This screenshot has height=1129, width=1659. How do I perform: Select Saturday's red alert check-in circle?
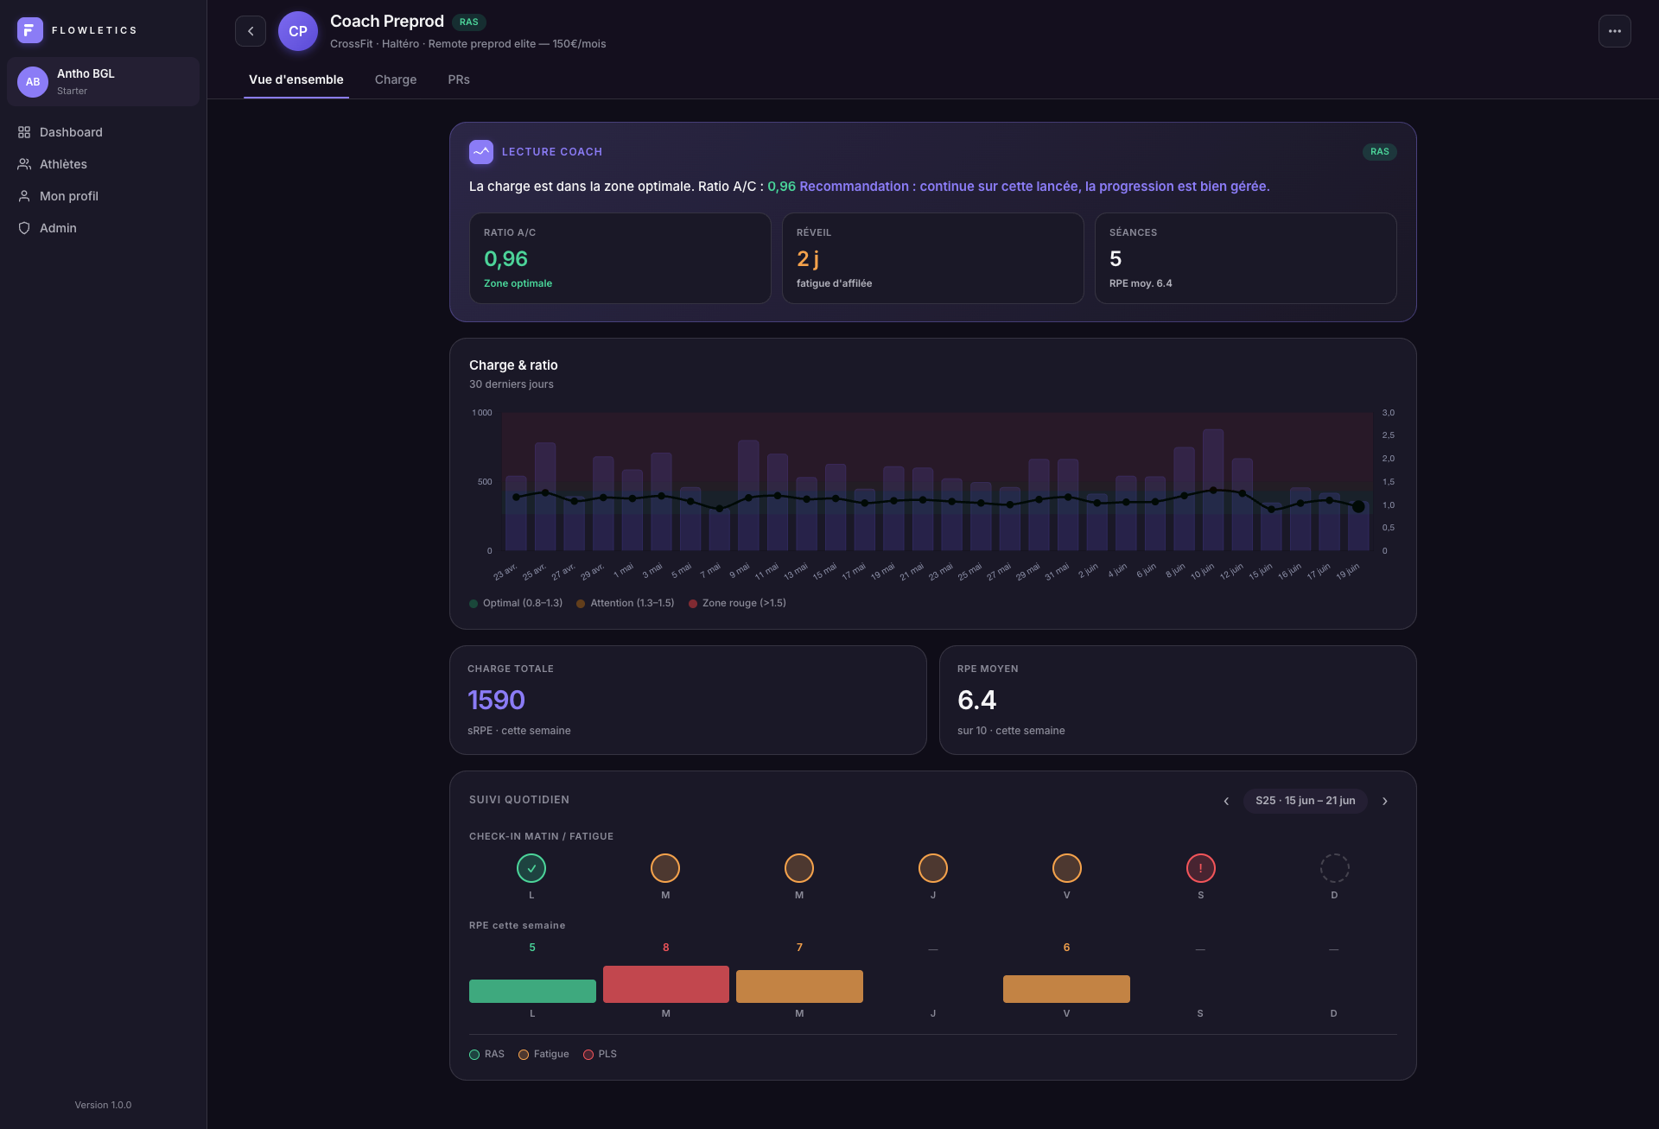click(x=1201, y=868)
